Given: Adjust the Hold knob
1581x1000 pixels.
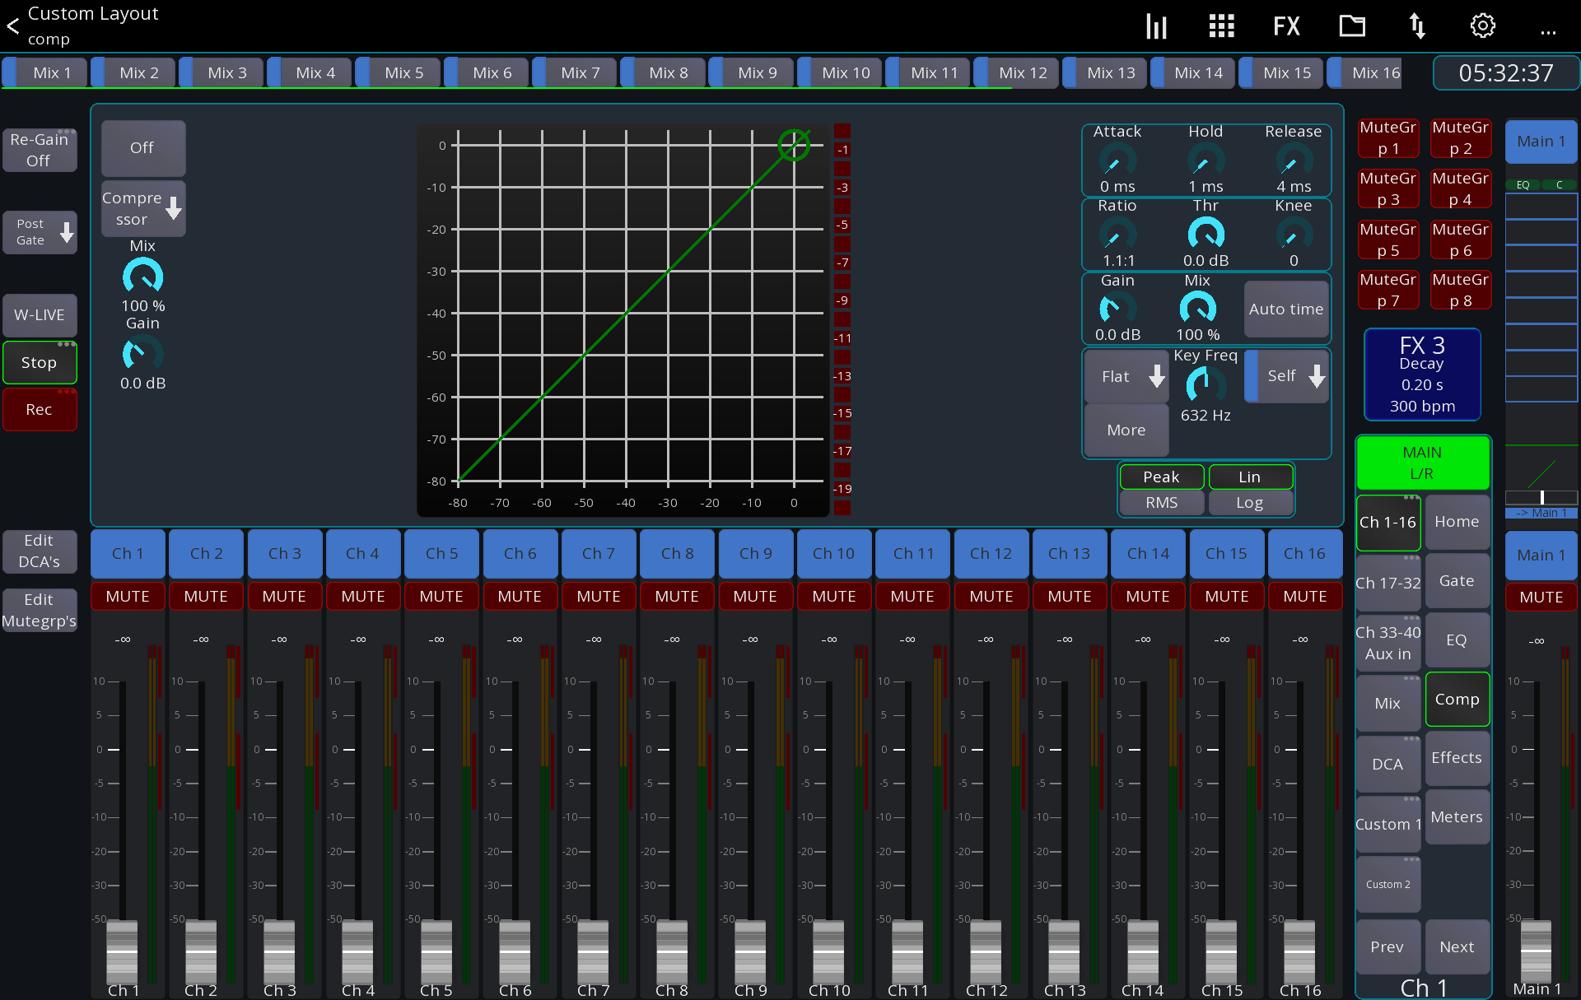Looking at the screenshot, I should pos(1206,160).
